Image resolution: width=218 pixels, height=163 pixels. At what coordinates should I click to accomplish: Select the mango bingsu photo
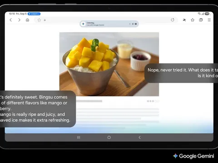(109, 64)
